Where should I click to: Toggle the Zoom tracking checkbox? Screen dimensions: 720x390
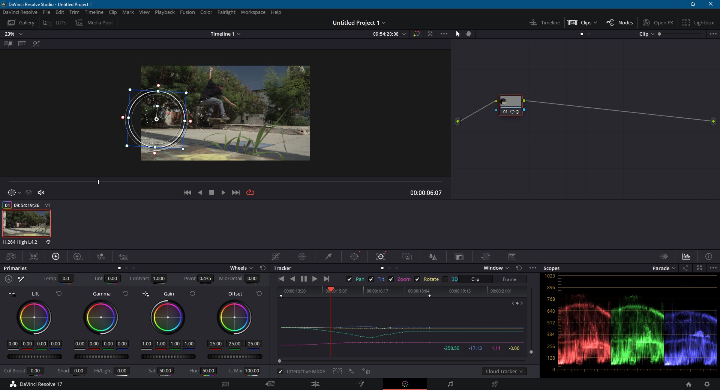(x=391, y=279)
